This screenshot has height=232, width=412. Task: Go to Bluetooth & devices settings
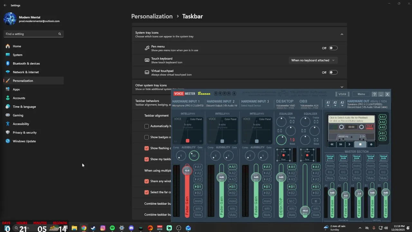tap(33, 63)
